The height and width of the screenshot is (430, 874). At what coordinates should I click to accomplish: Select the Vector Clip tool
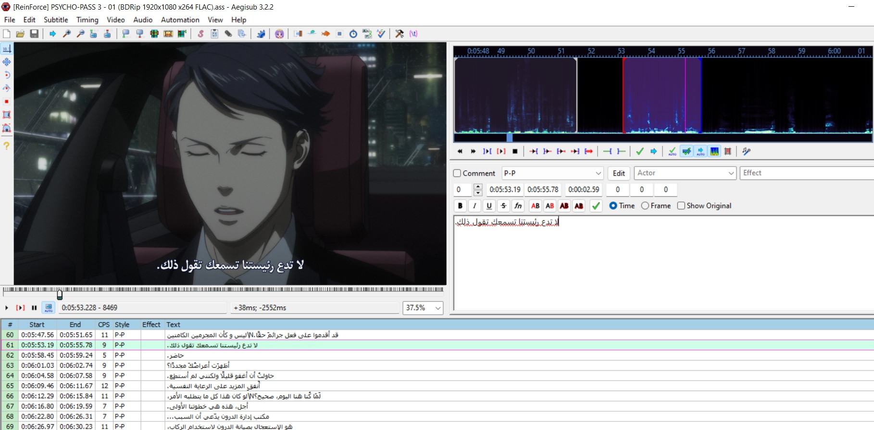pyautogui.click(x=7, y=128)
